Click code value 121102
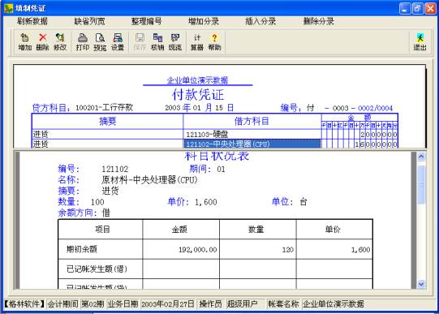 tap(114, 170)
